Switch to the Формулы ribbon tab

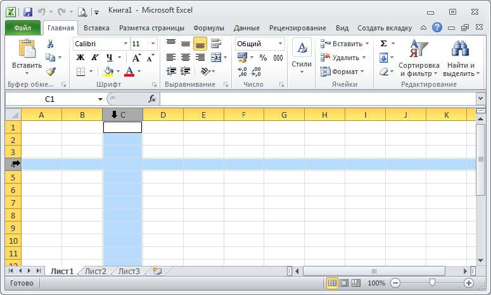208,28
